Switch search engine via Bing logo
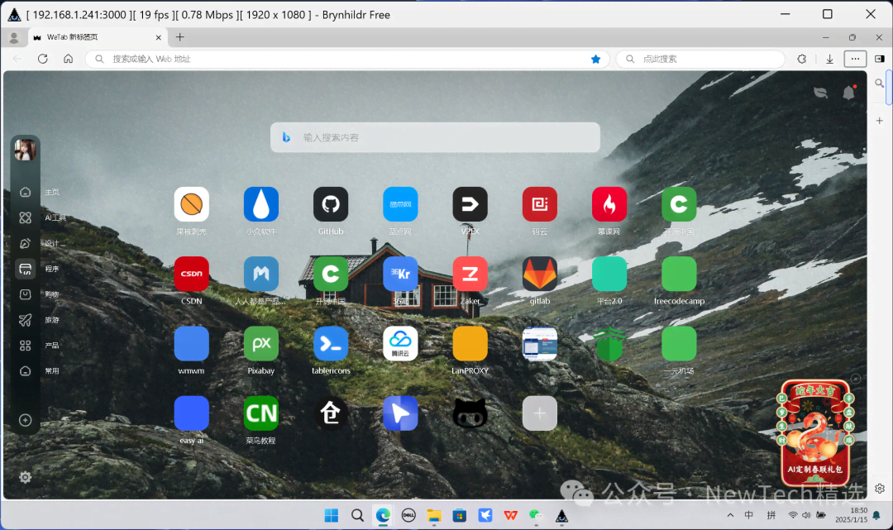The width and height of the screenshot is (893, 530). pos(286,137)
